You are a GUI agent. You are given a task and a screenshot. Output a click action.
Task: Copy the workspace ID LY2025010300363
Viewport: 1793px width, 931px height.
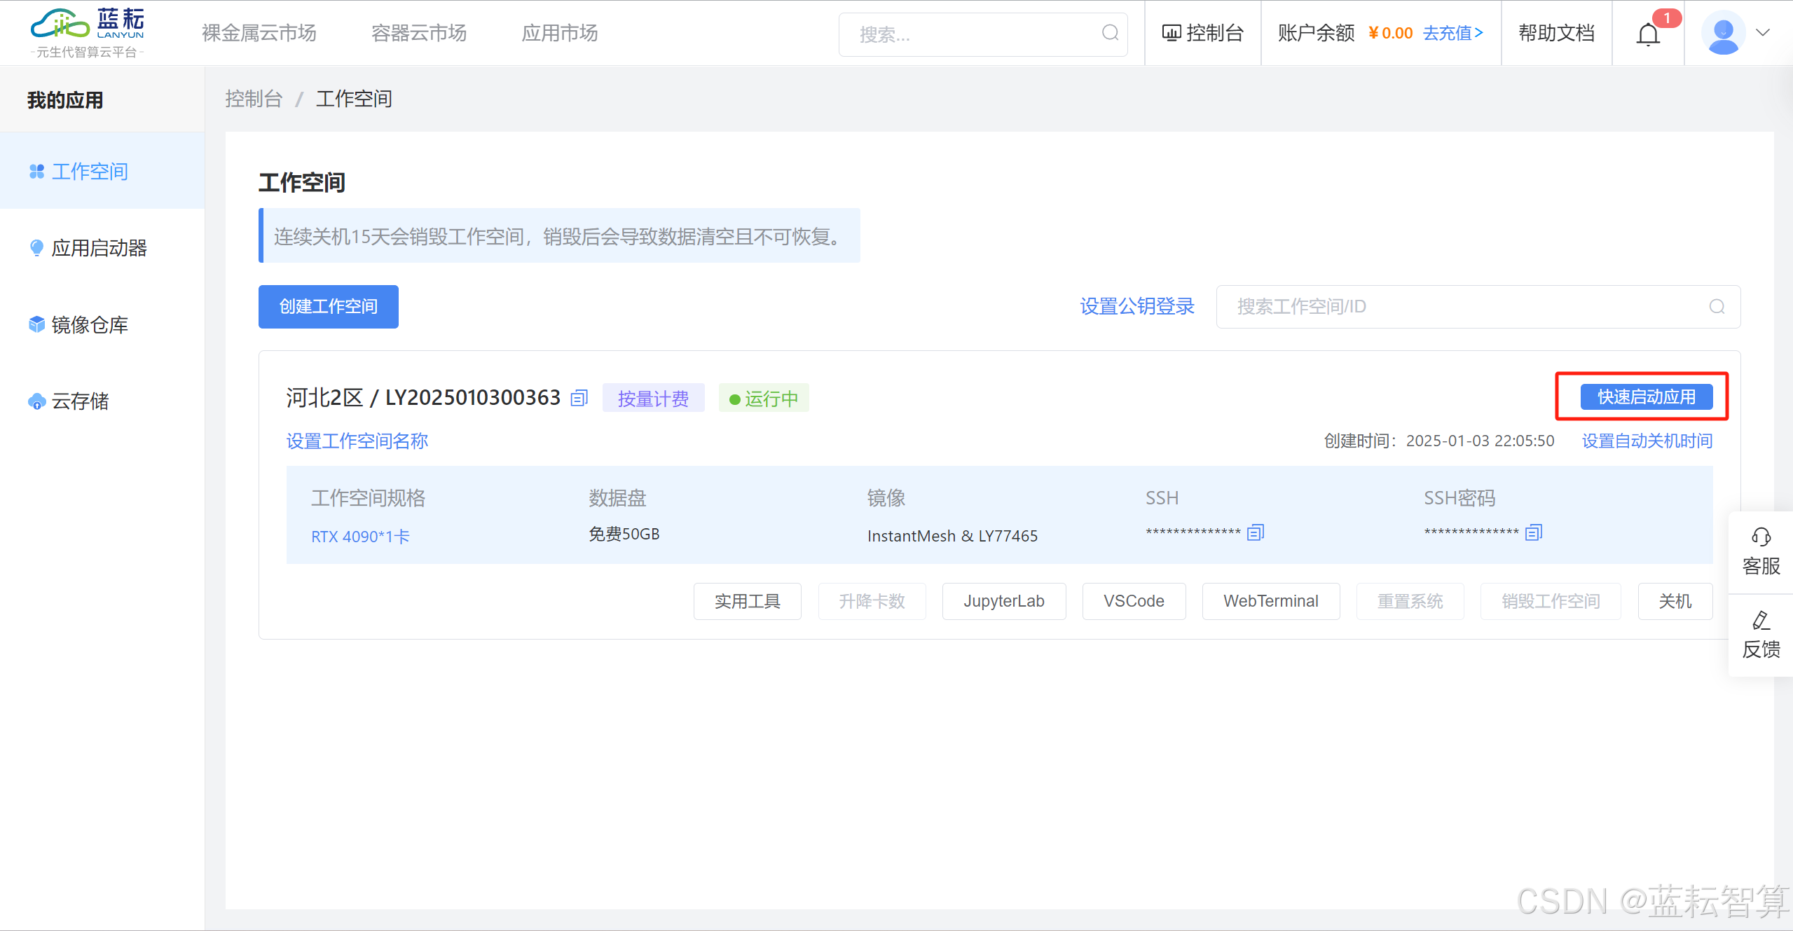pos(579,399)
